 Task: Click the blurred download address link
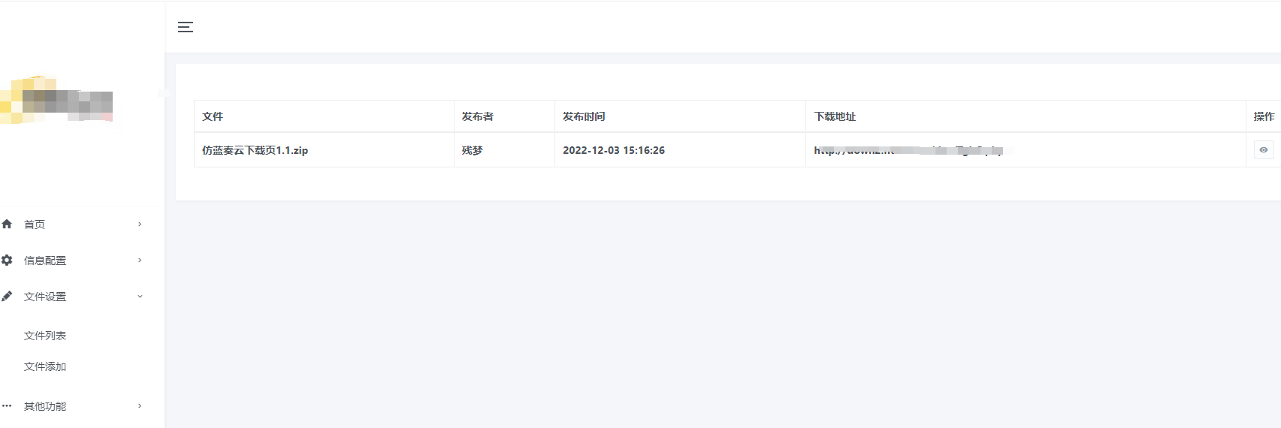click(909, 150)
